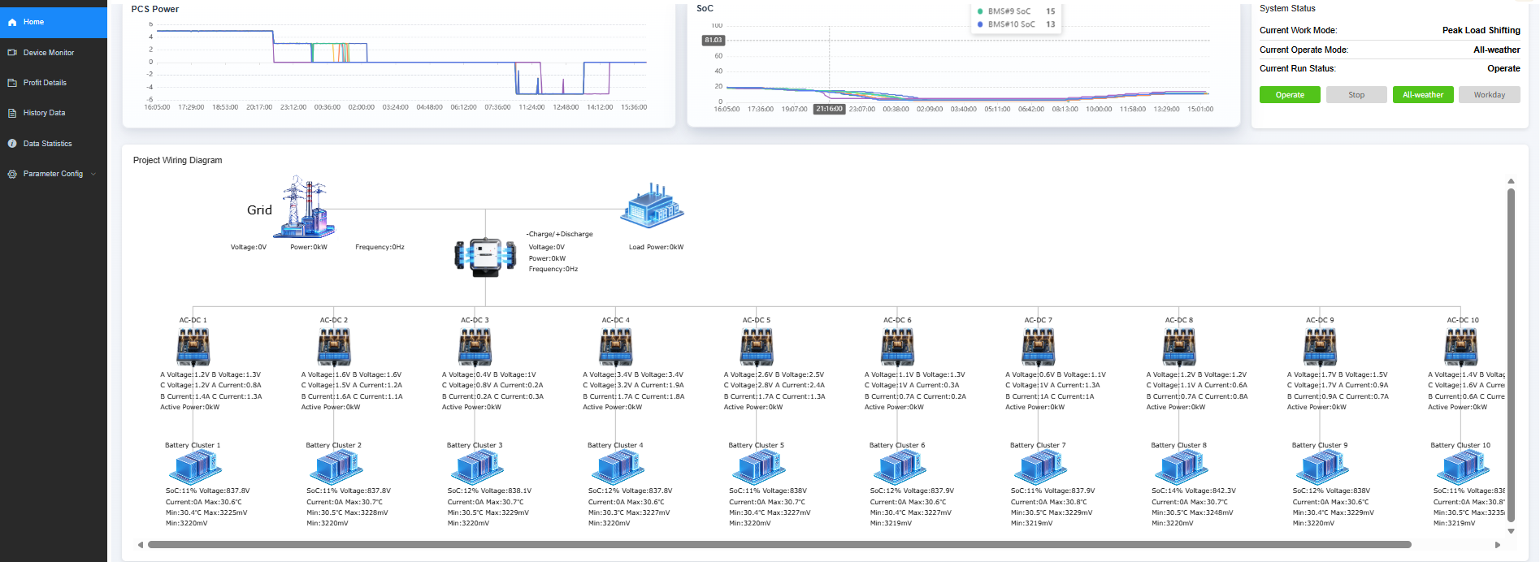Click the horizontal scrollbar of the wiring diagram

click(x=779, y=545)
